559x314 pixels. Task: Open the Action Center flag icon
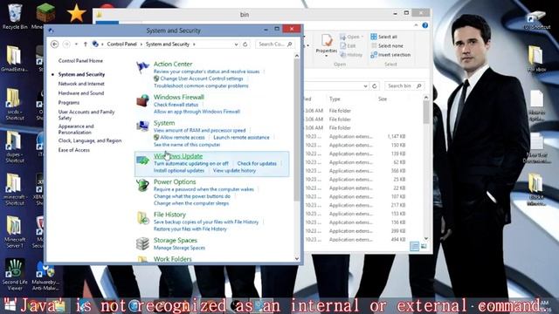coord(142,66)
